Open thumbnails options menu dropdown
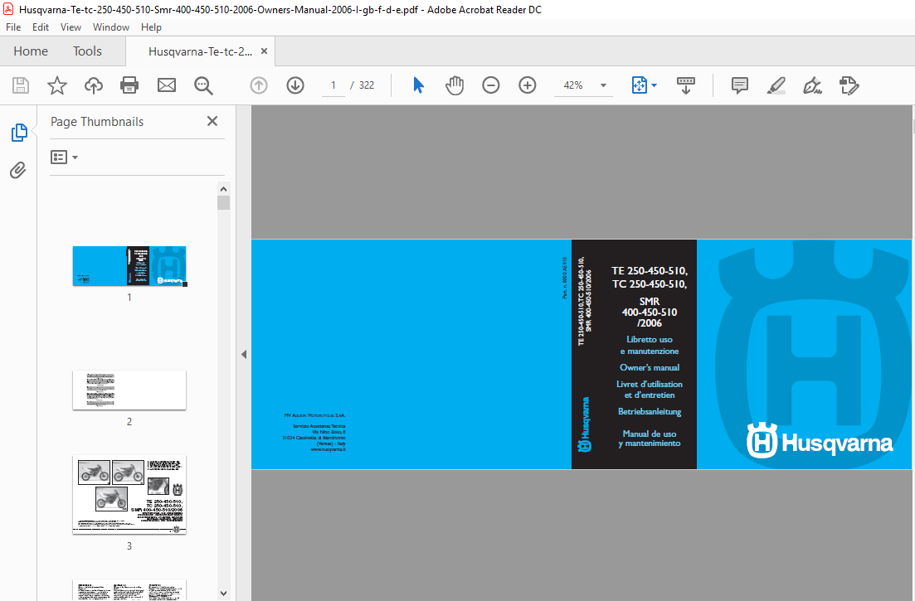 click(x=64, y=158)
